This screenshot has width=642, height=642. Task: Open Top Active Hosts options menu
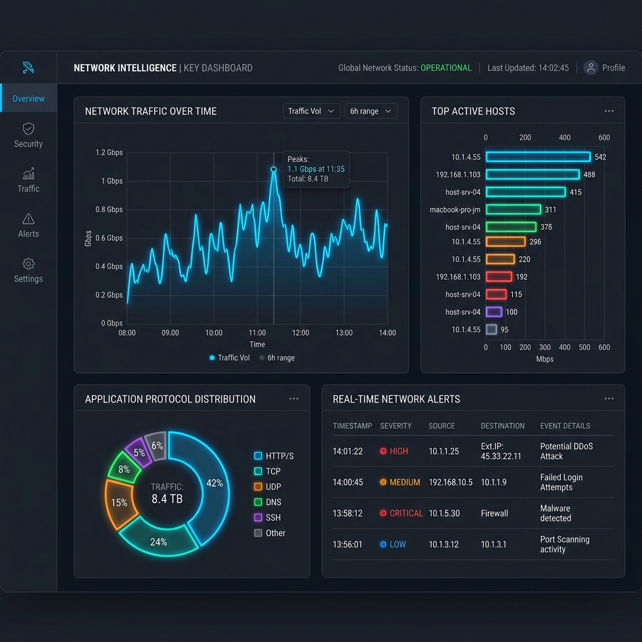coord(609,111)
